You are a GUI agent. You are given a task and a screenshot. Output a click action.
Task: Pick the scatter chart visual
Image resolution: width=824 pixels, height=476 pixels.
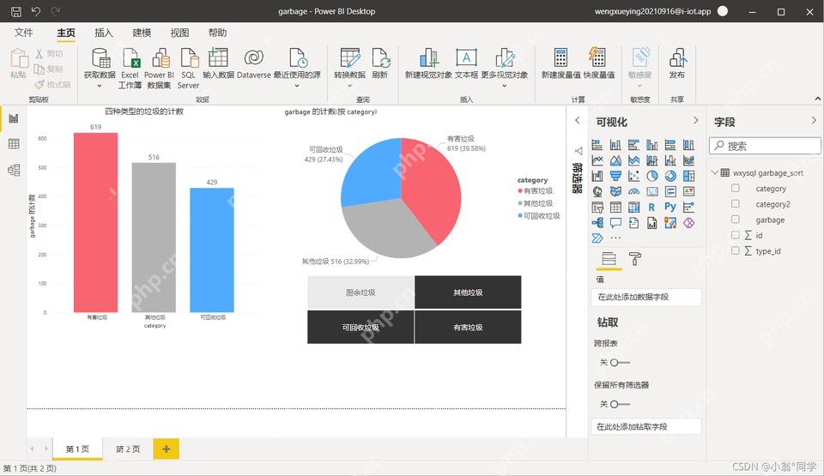point(633,176)
